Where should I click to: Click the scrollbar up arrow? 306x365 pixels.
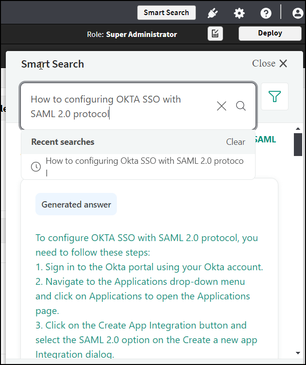coord(298,128)
